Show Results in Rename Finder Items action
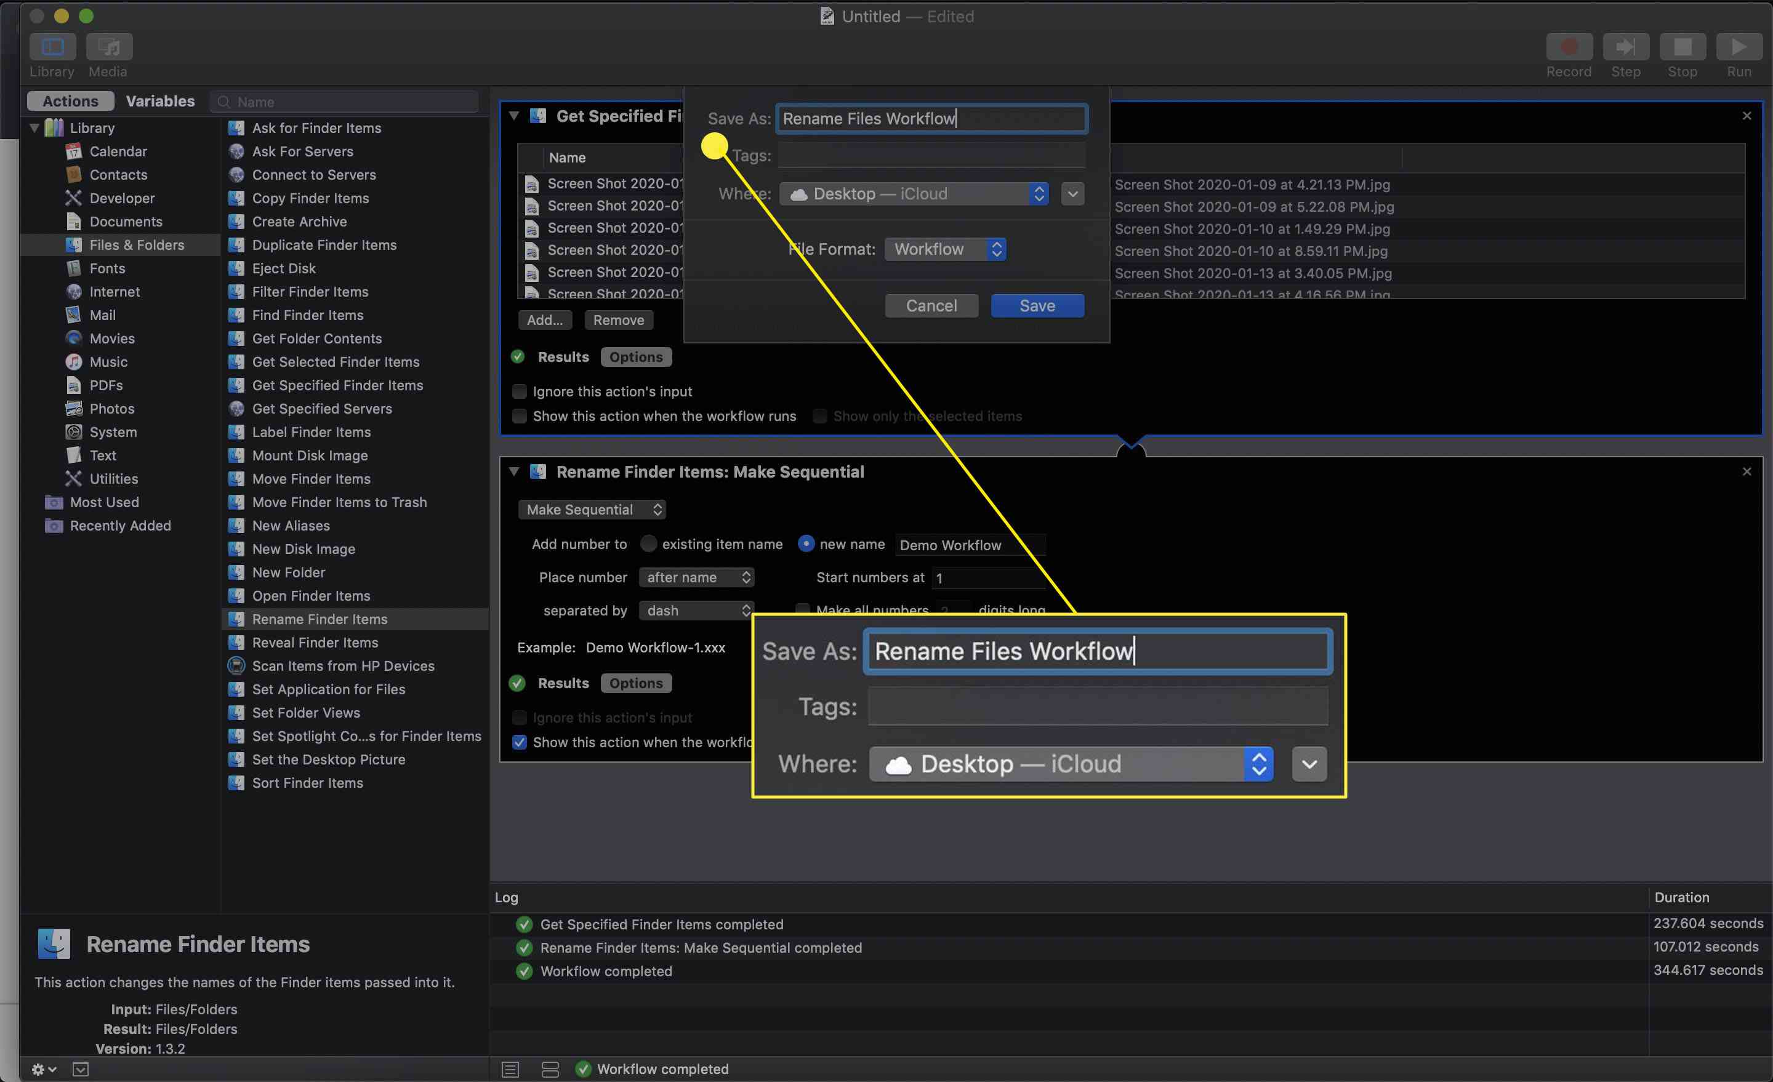The image size is (1773, 1082). pyautogui.click(x=563, y=683)
